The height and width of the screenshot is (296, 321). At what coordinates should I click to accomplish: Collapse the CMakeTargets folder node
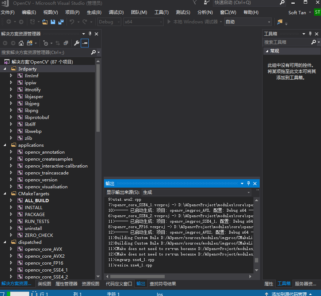pos(5,194)
